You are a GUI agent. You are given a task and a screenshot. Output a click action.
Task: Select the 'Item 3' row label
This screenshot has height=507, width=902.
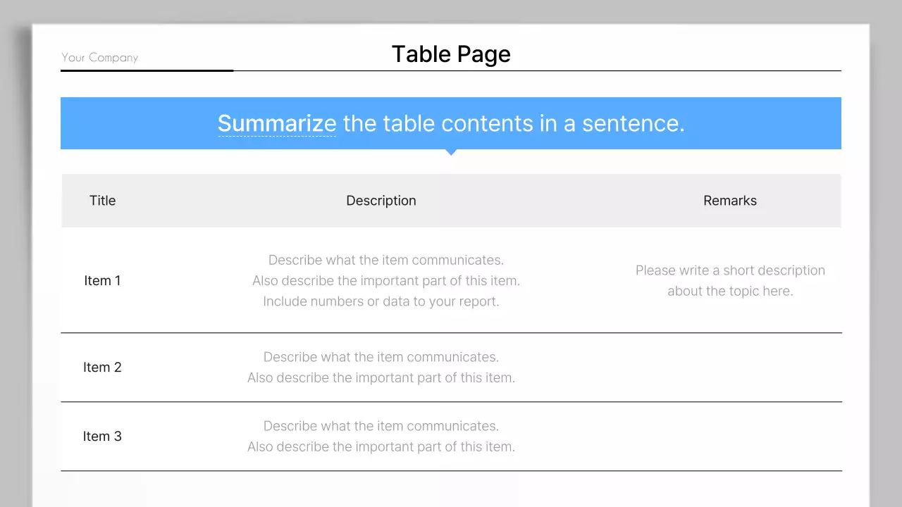[102, 436]
